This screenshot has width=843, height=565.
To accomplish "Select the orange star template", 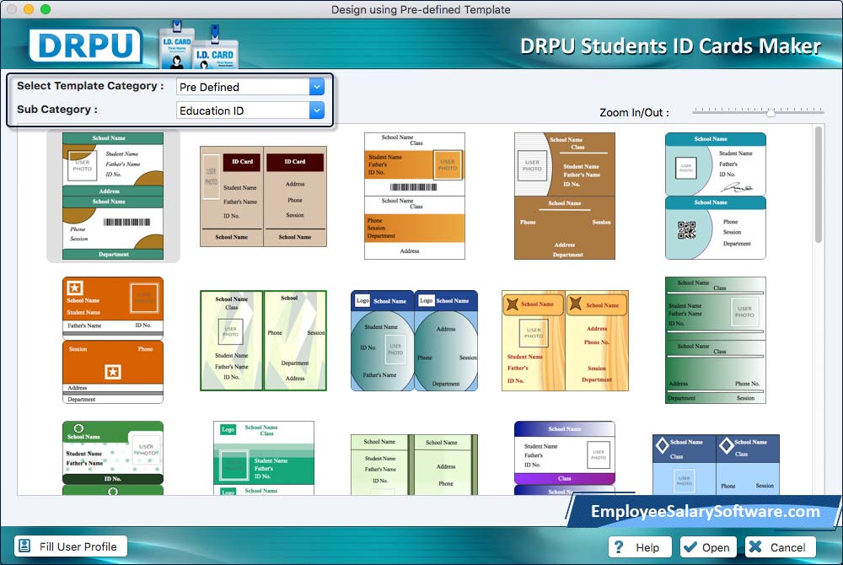I will 113,341.
